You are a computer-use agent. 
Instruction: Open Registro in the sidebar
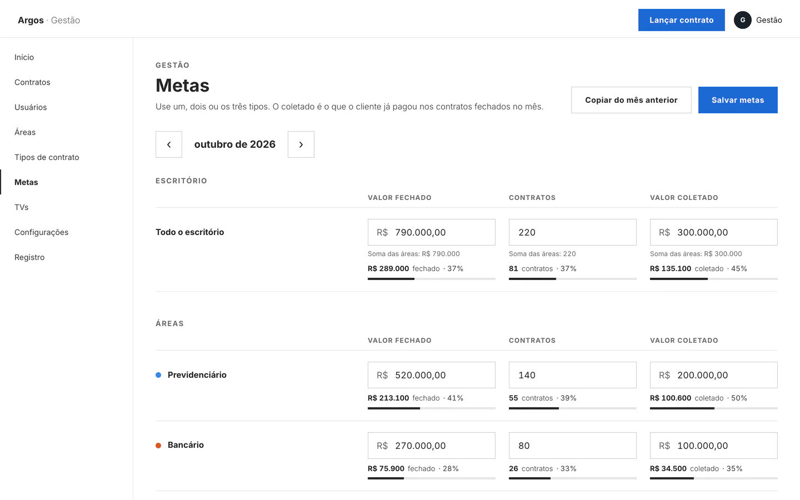(x=67, y=257)
